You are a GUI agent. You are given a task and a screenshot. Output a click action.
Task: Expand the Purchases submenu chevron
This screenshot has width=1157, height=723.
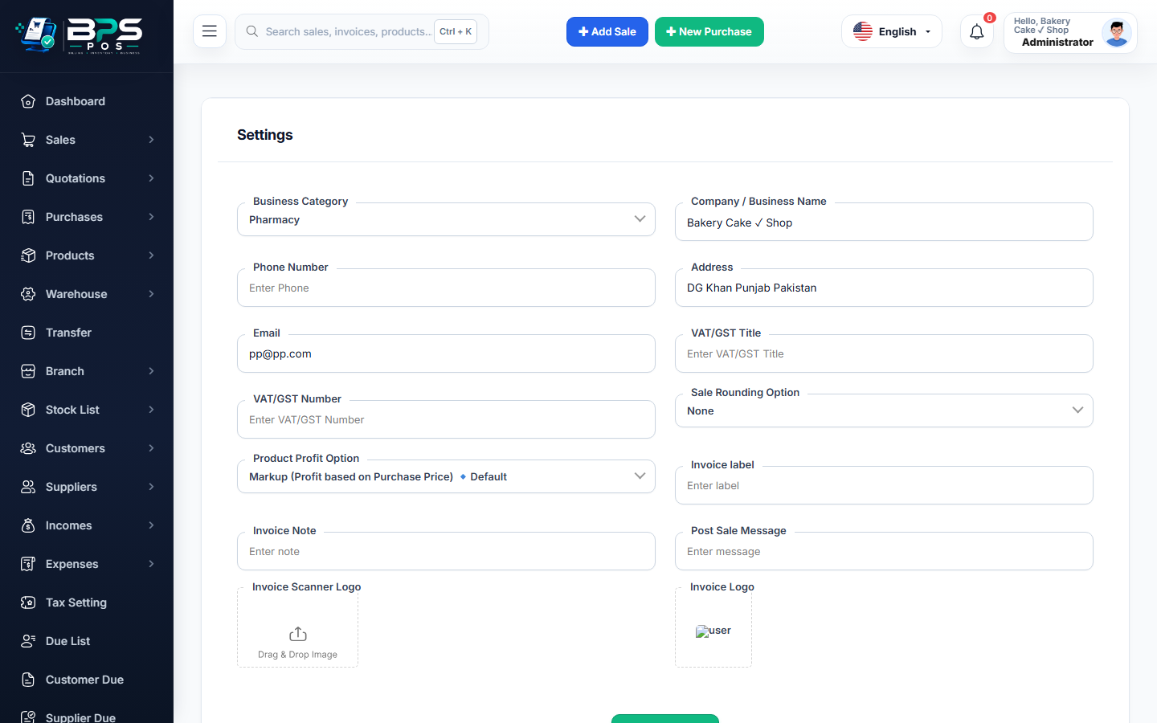click(x=151, y=217)
